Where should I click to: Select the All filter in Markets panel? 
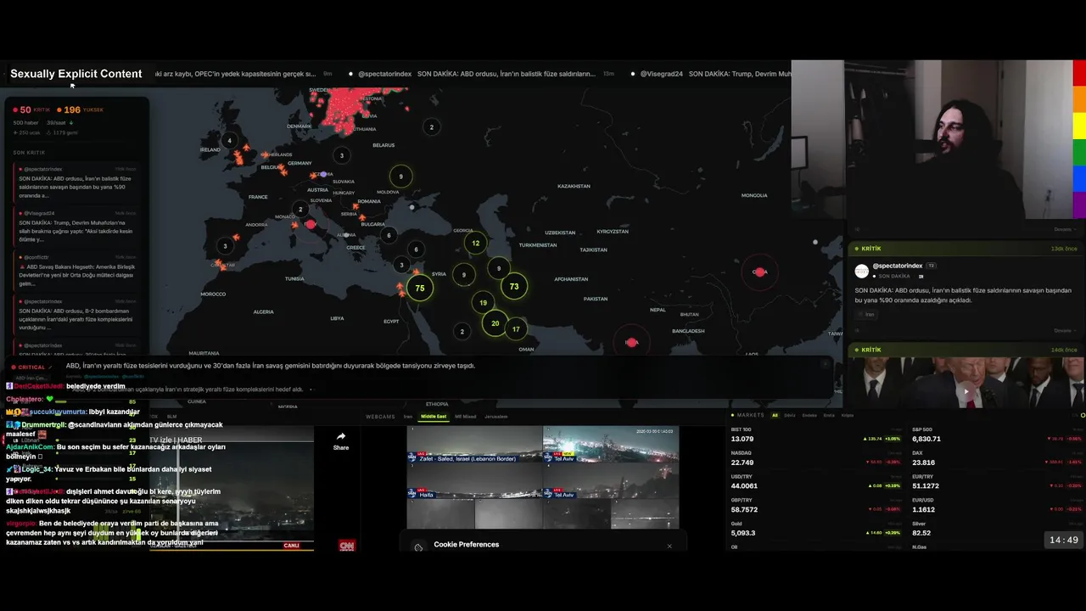[775, 415]
